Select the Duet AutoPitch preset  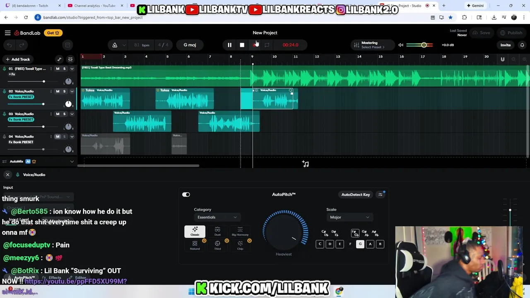(x=217, y=231)
